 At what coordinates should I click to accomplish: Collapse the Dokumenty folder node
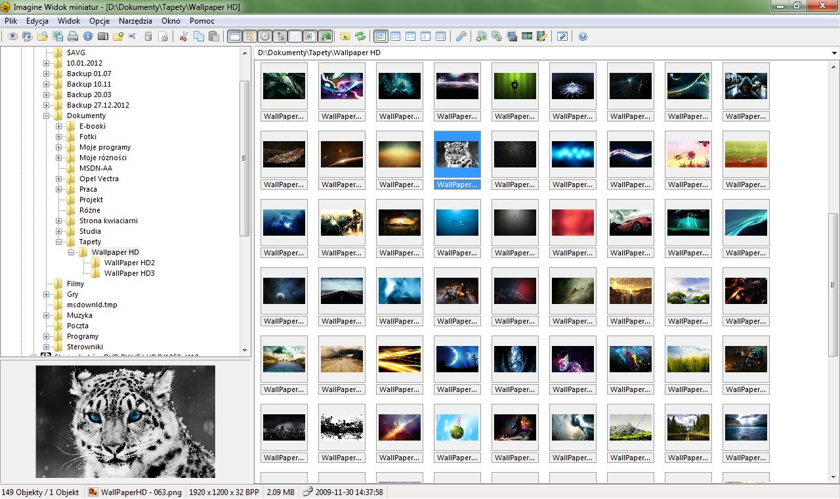coord(47,116)
